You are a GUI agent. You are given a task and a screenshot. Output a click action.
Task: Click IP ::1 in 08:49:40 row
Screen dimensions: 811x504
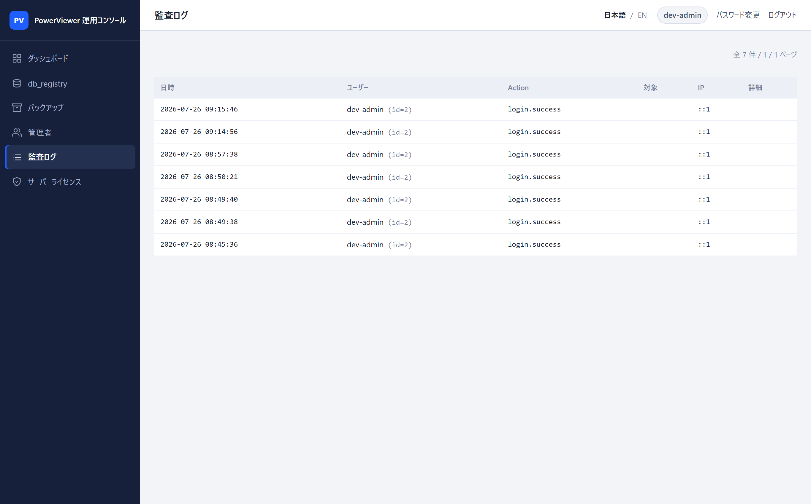tap(704, 199)
